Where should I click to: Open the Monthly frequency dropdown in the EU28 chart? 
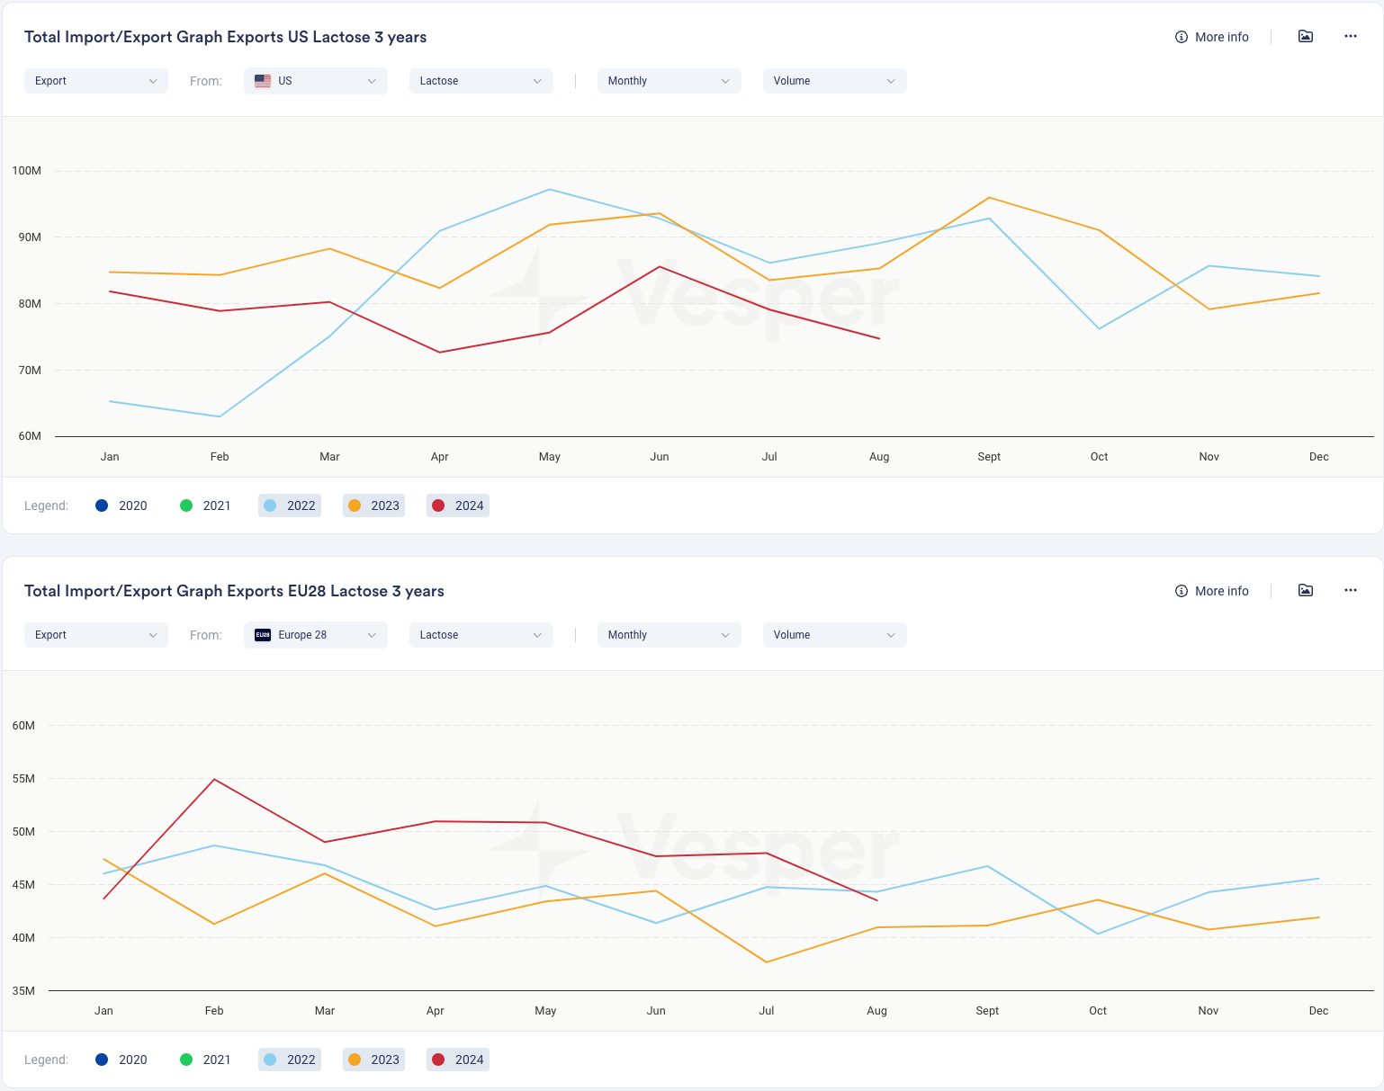[669, 635]
